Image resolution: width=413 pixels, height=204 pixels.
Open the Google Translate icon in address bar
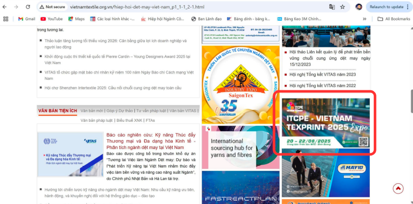pos(332,7)
